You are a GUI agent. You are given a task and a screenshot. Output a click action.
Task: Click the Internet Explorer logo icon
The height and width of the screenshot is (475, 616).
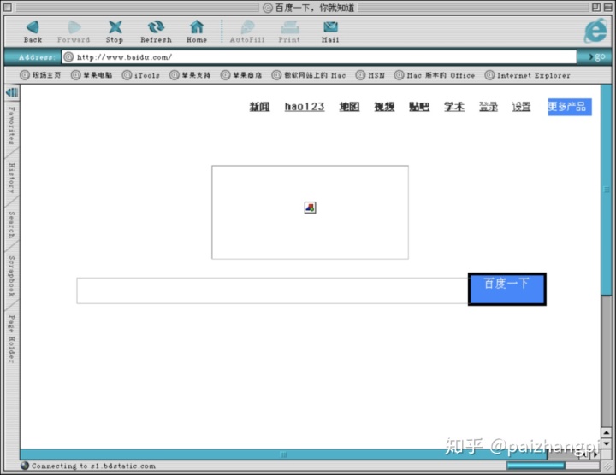(595, 32)
